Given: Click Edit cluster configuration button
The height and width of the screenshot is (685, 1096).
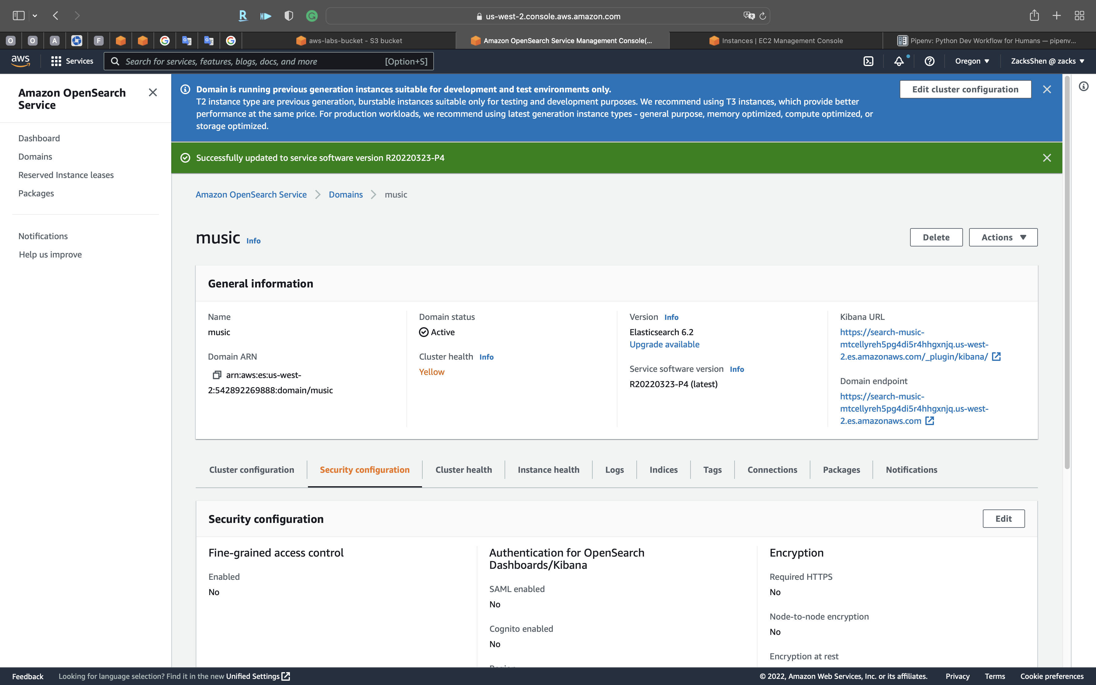Looking at the screenshot, I should [965, 89].
